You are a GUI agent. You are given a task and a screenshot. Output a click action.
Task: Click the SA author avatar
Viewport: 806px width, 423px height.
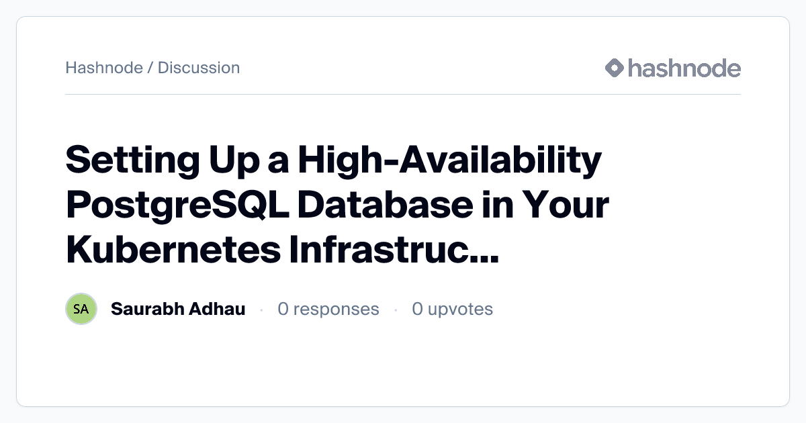tap(81, 309)
